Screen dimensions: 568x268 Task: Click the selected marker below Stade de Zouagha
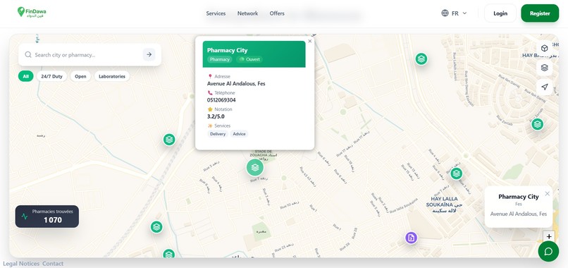pyautogui.click(x=255, y=168)
